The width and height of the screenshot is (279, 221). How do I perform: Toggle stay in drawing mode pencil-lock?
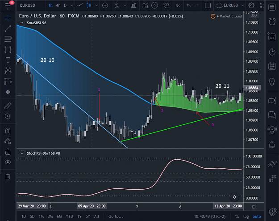pos(8,141)
